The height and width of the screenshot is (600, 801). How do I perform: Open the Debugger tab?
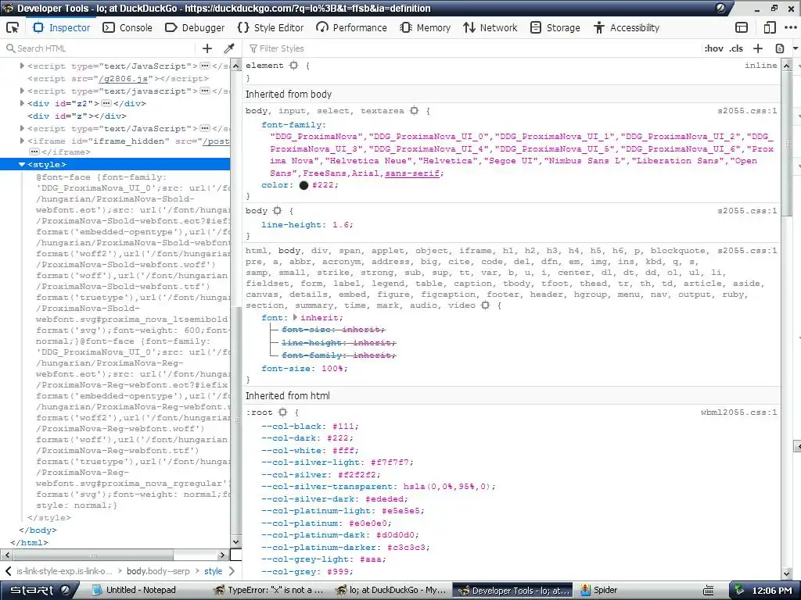click(x=195, y=27)
